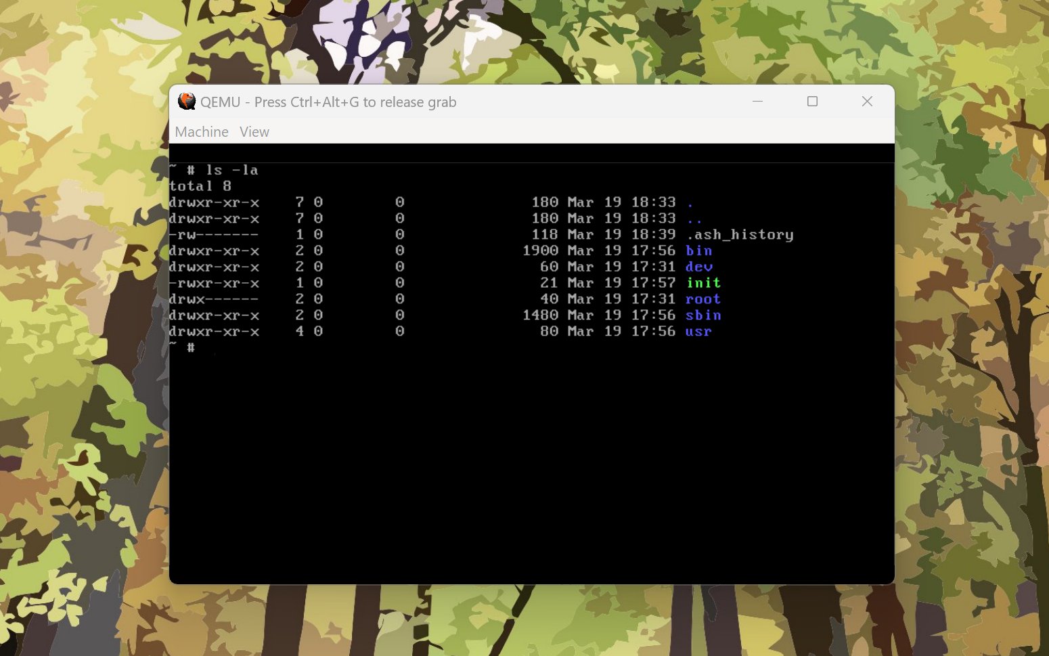1049x656 pixels.
Task: Select the bin directory name in terminal
Action: pyautogui.click(x=700, y=250)
